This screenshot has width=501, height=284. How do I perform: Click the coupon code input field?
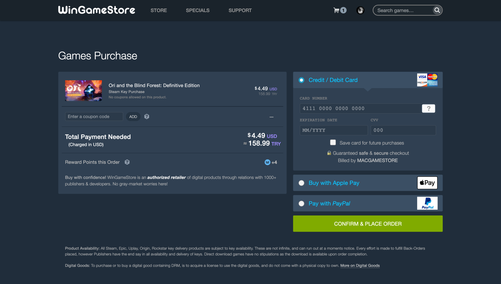click(94, 116)
